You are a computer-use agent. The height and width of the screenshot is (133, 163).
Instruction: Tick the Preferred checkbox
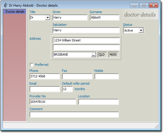32,65
